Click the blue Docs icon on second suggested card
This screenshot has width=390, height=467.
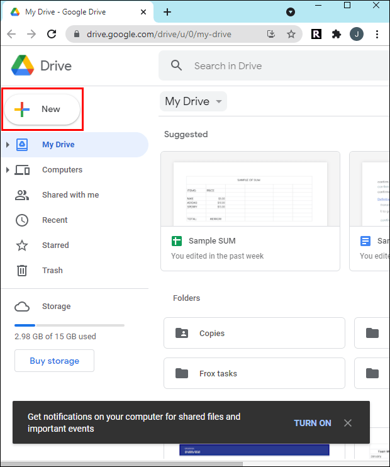365,241
